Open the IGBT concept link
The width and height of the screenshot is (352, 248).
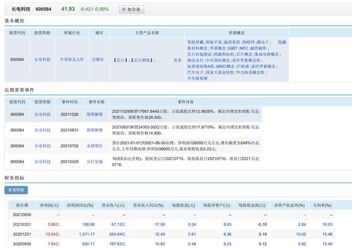click(233, 48)
